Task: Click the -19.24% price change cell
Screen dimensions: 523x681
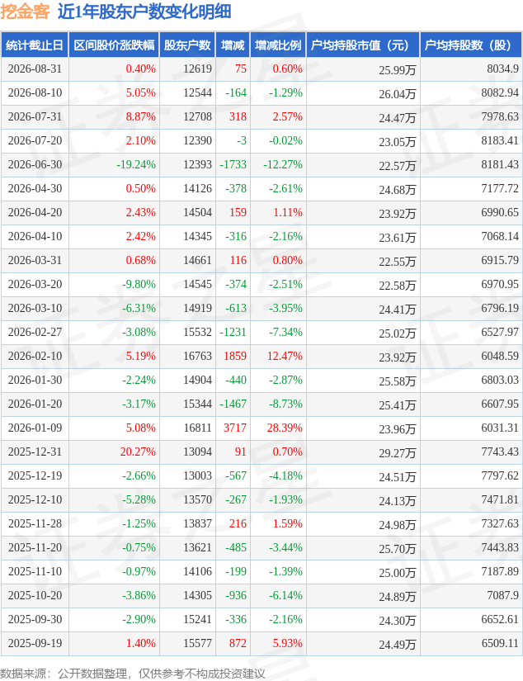Action: [x=136, y=164]
